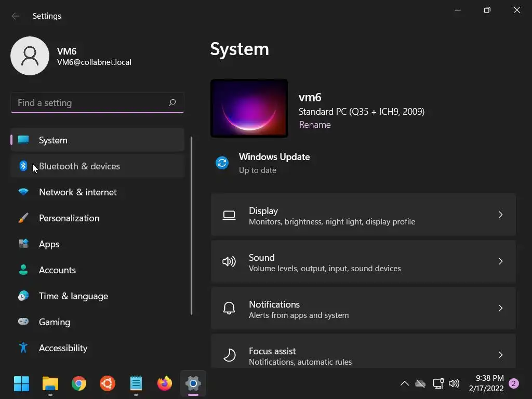This screenshot has width=532, height=399.
Task: Open Accessibility settings
Action: tap(97, 348)
